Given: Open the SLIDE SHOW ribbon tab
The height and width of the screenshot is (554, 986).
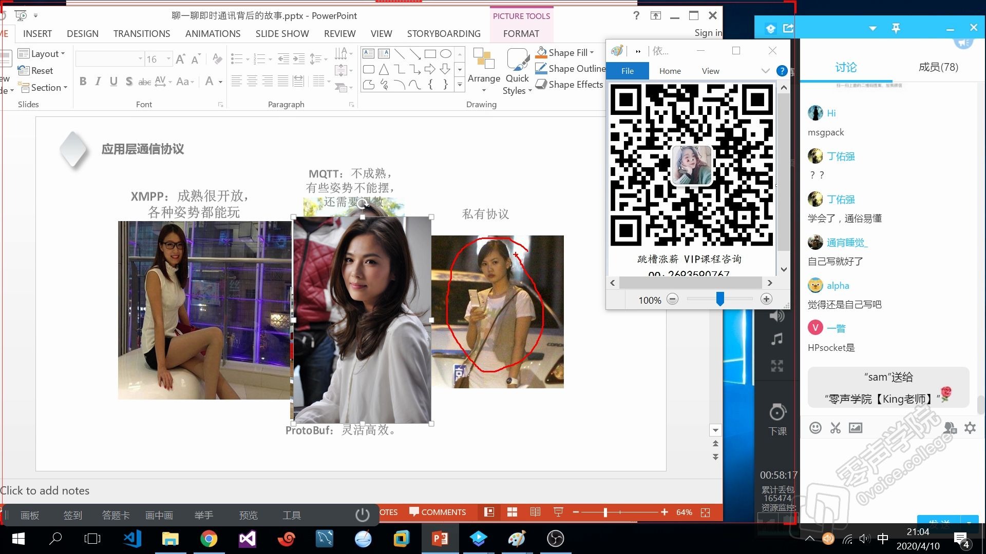Looking at the screenshot, I should point(282,33).
